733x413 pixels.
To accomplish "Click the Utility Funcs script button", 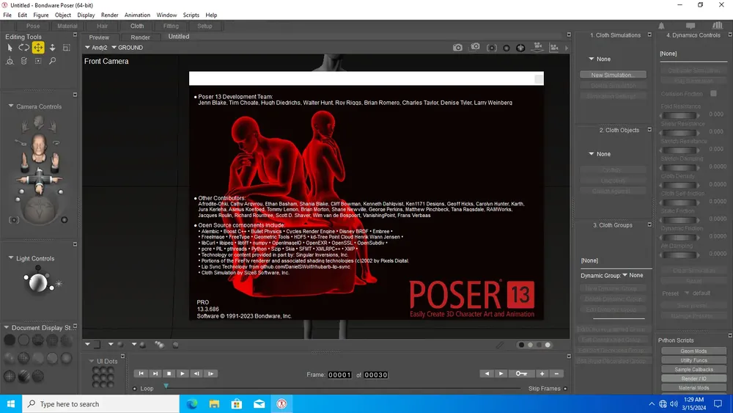I will [693, 360].
